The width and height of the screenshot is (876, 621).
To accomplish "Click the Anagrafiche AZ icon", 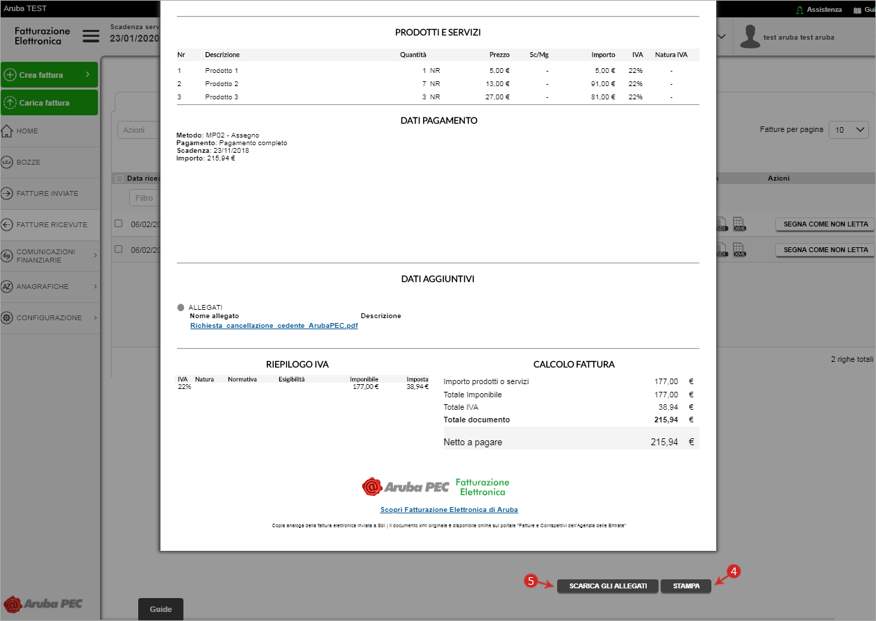I will click(8, 286).
